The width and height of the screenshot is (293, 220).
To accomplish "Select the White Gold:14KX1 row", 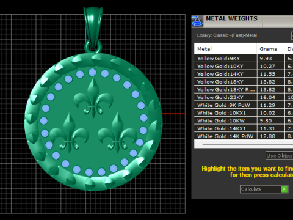I will pyautogui.click(x=244, y=128).
